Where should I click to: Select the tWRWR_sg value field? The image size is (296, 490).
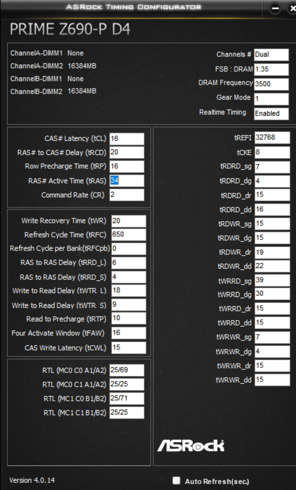click(272, 338)
